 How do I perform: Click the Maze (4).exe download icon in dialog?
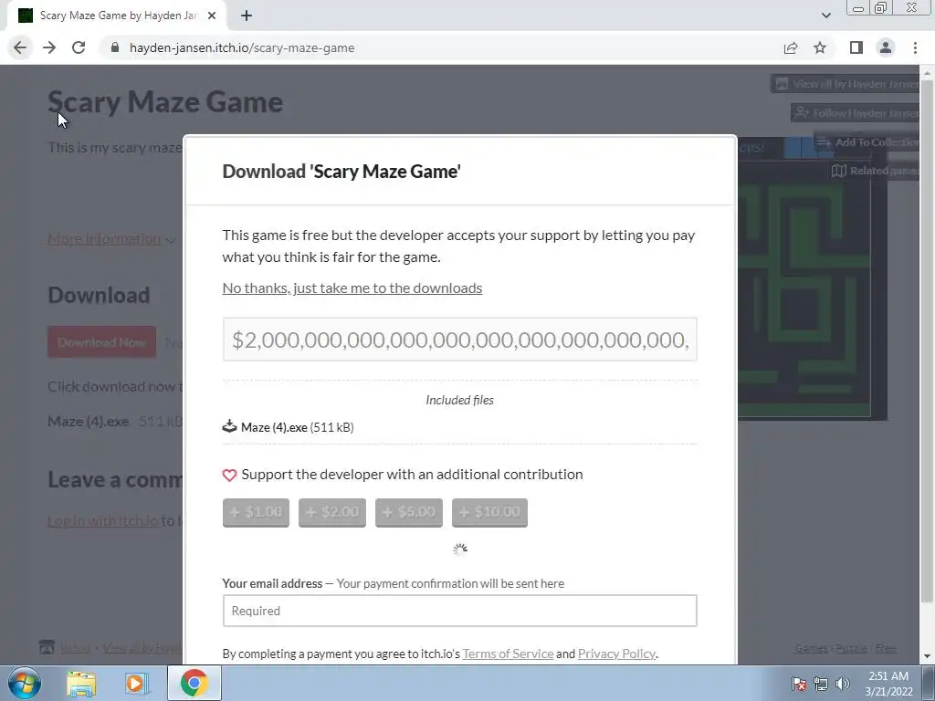[x=229, y=427]
